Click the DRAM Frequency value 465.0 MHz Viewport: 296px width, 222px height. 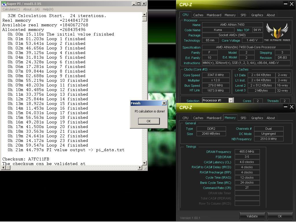(x=247, y=151)
